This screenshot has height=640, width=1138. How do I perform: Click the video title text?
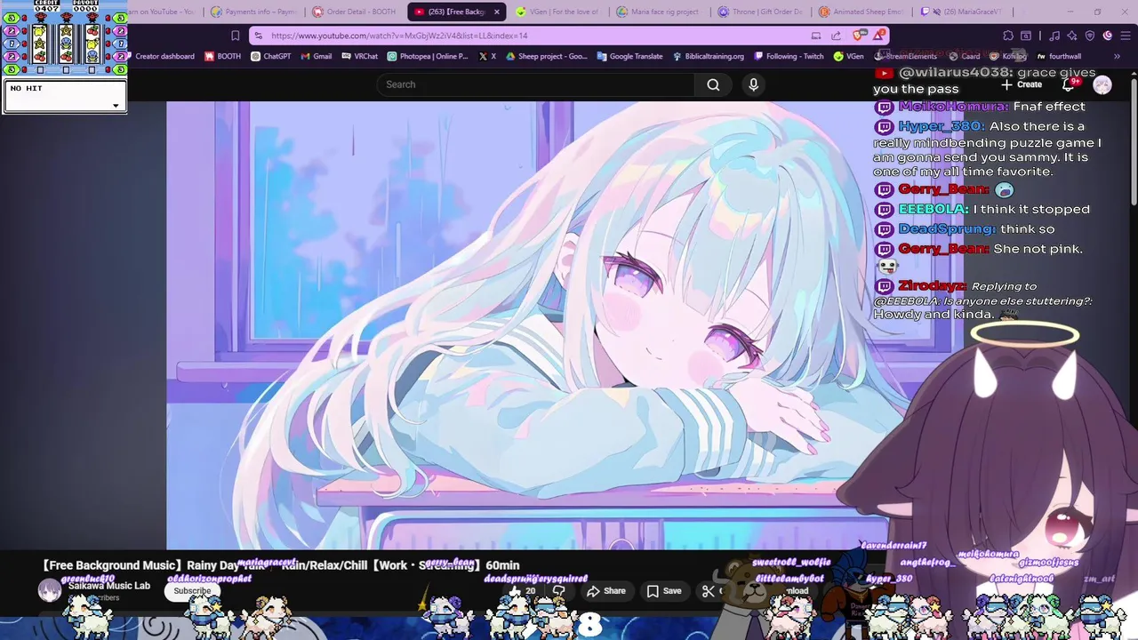point(281,565)
